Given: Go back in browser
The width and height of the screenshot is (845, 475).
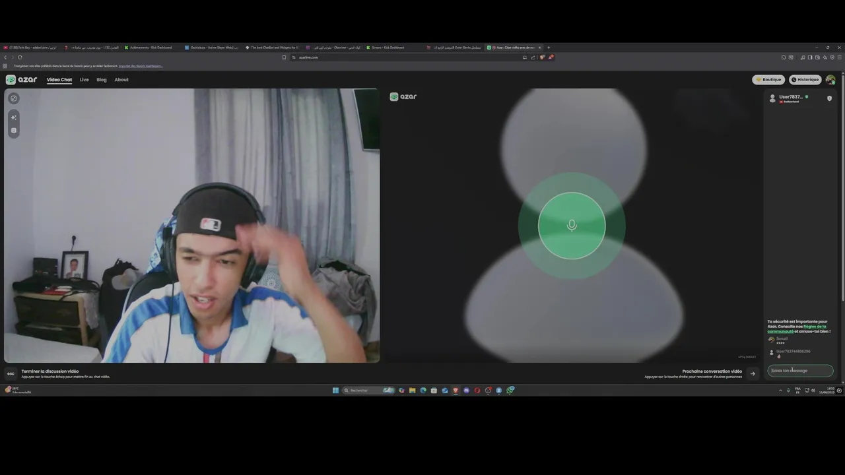Looking at the screenshot, I should pyautogui.click(x=5, y=57).
